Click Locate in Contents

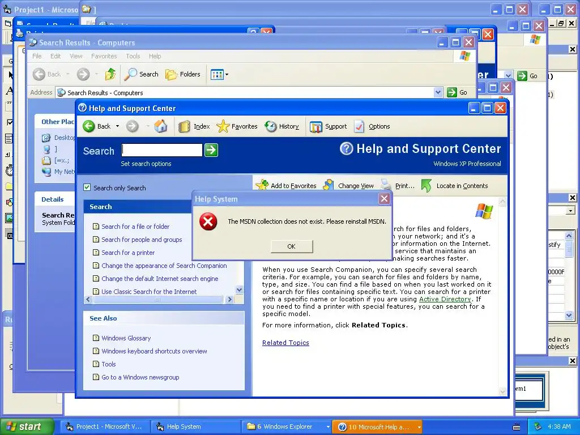pos(455,186)
